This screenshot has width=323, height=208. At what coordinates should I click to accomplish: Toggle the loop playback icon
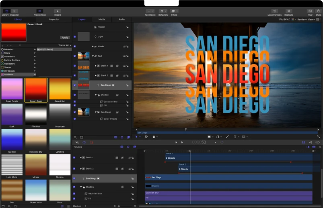pyautogui.click(x=84, y=142)
